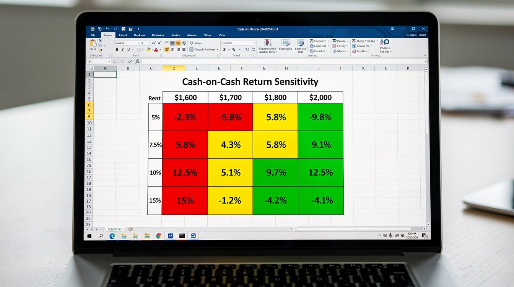
Task: Open the Excert ribbon tab
Action: click(123, 35)
